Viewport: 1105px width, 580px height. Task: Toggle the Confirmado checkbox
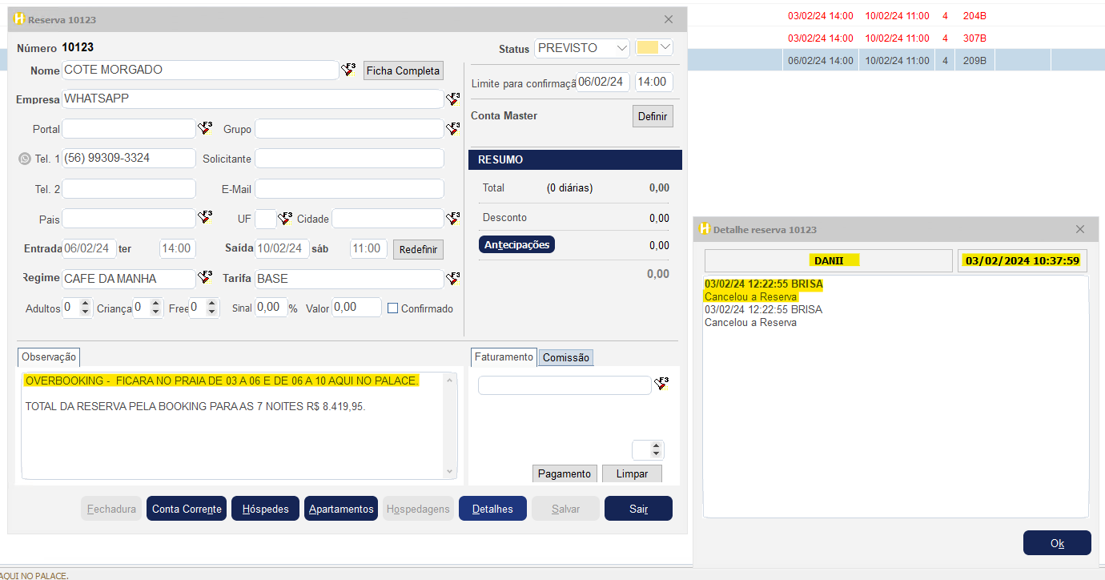click(392, 308)
